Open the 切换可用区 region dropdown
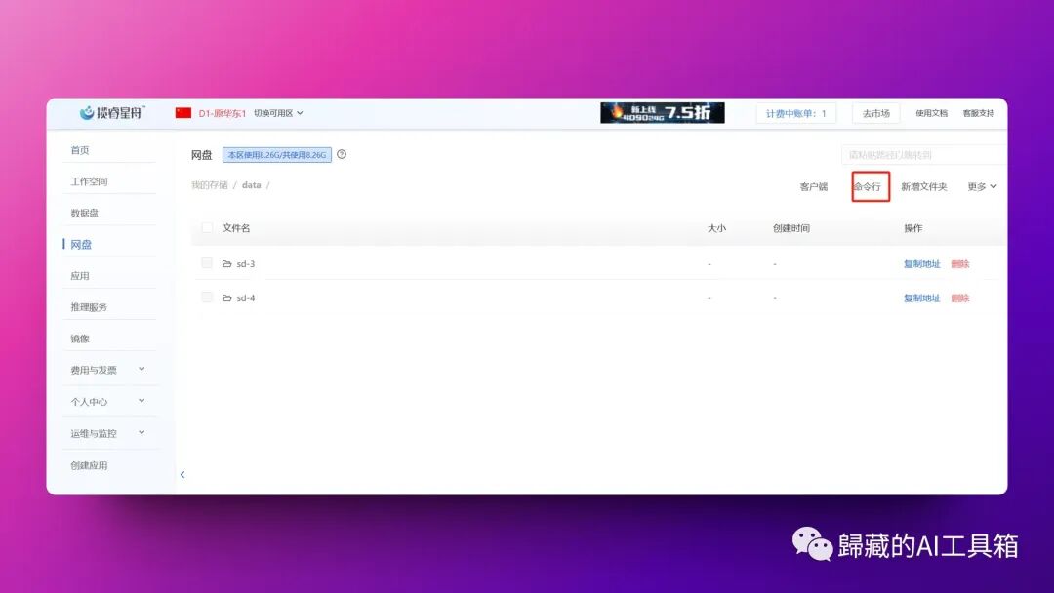Screen dimensions: 1054x593 pyautogui.click(x=278, y=113)
